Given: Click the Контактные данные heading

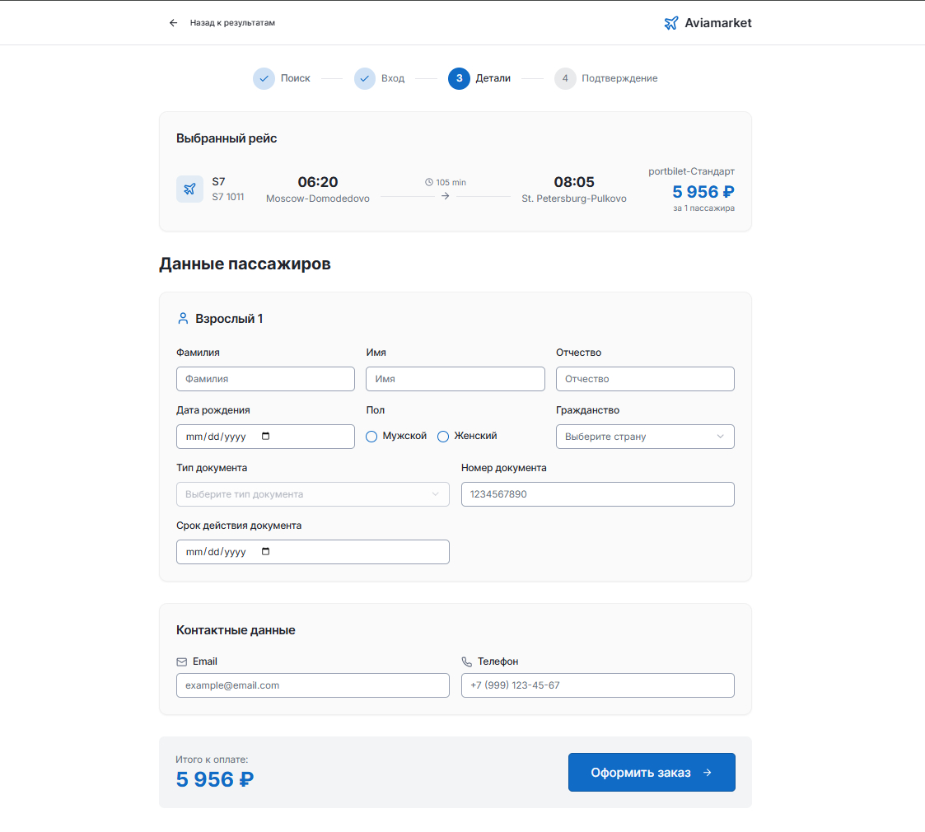Looking at the screenshot, I should [236, 630].
